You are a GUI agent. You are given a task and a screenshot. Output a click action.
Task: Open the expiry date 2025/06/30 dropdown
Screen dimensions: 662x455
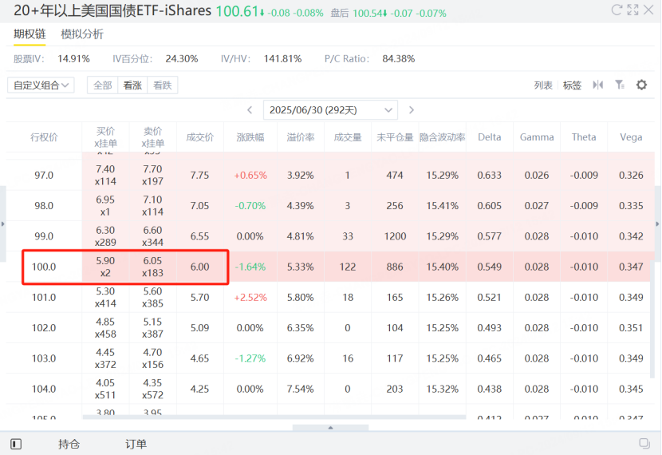pyautogui.click(x=330, y=110)
